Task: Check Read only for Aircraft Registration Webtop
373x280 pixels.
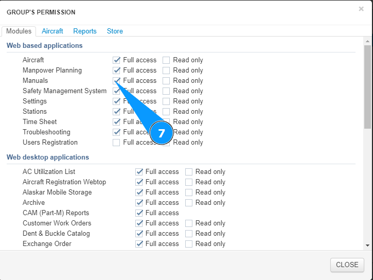Action: (x=189, y=182)
